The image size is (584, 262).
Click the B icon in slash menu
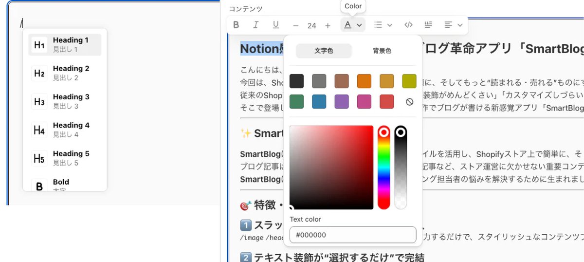pyautogui.click(x=39, y=186)
